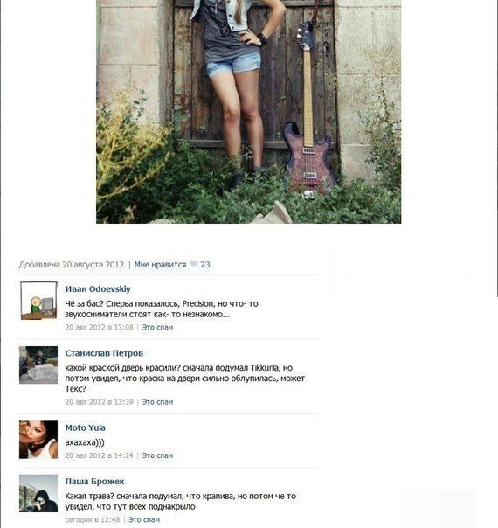The width and height of the screenshot is (498, 528).
Task: Open Паша Брожек's avatar picture
Action: click(x=38, y=493)
